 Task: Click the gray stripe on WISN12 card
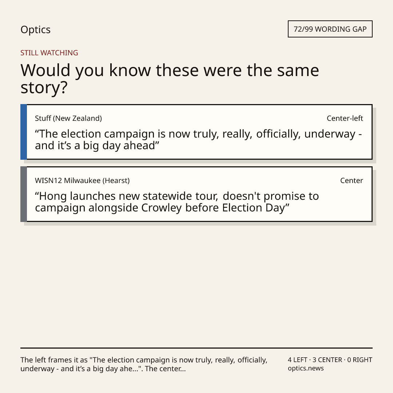[24, 194]
